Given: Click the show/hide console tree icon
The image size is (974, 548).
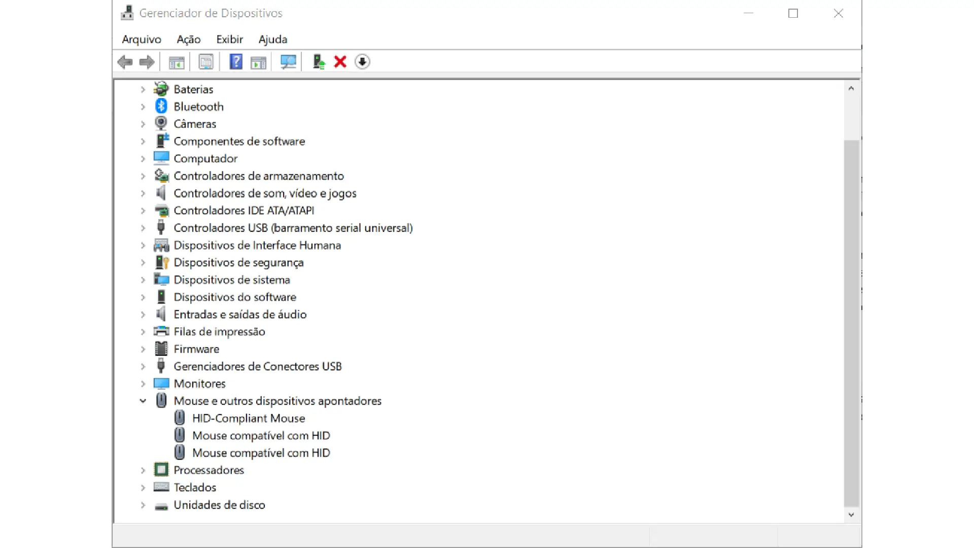Looking at the screenshot, I should point(177,62).
